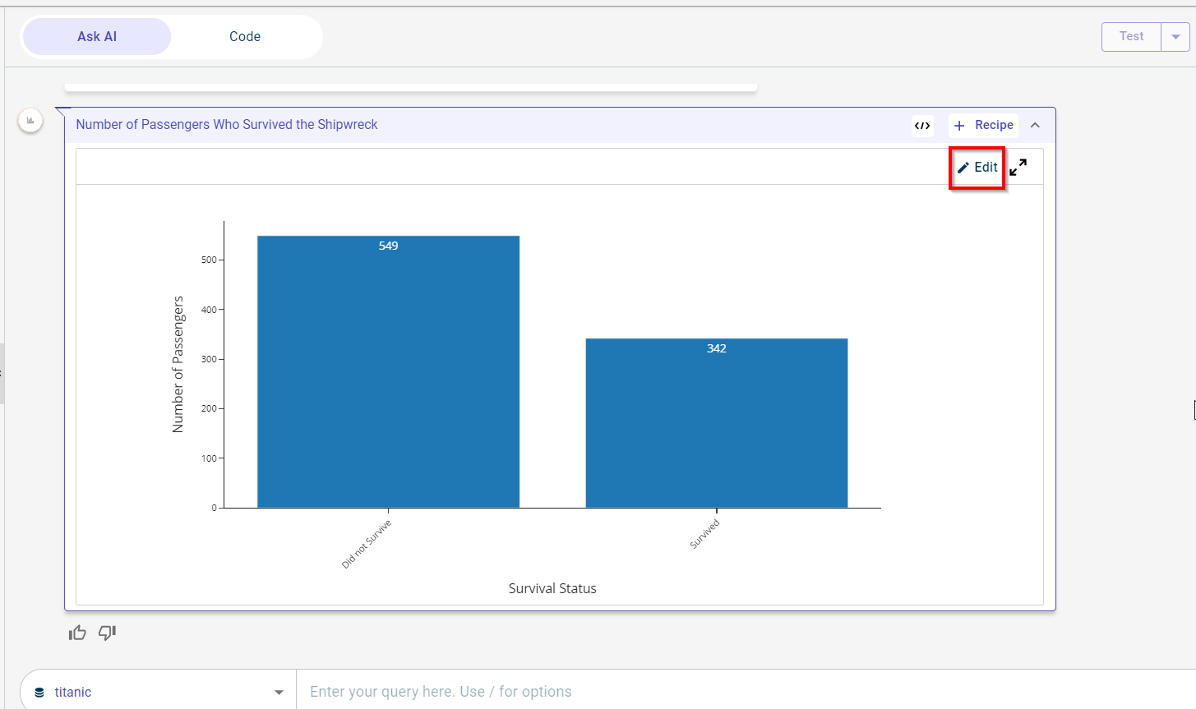Viewport: 1196px width, 709px height.
Task: Open the dropdown arrow next to Test
Action: [x=1175, y=37]
